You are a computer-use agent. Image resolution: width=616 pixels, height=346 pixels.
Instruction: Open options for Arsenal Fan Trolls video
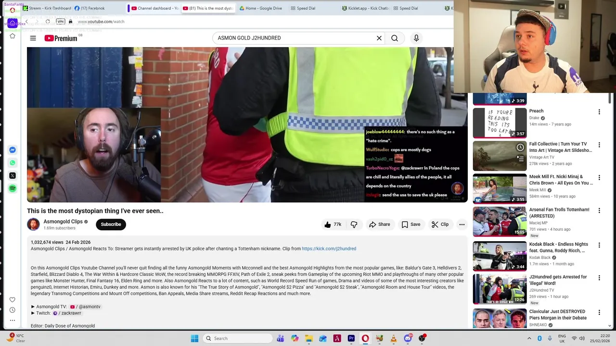(x=599, y=210)
